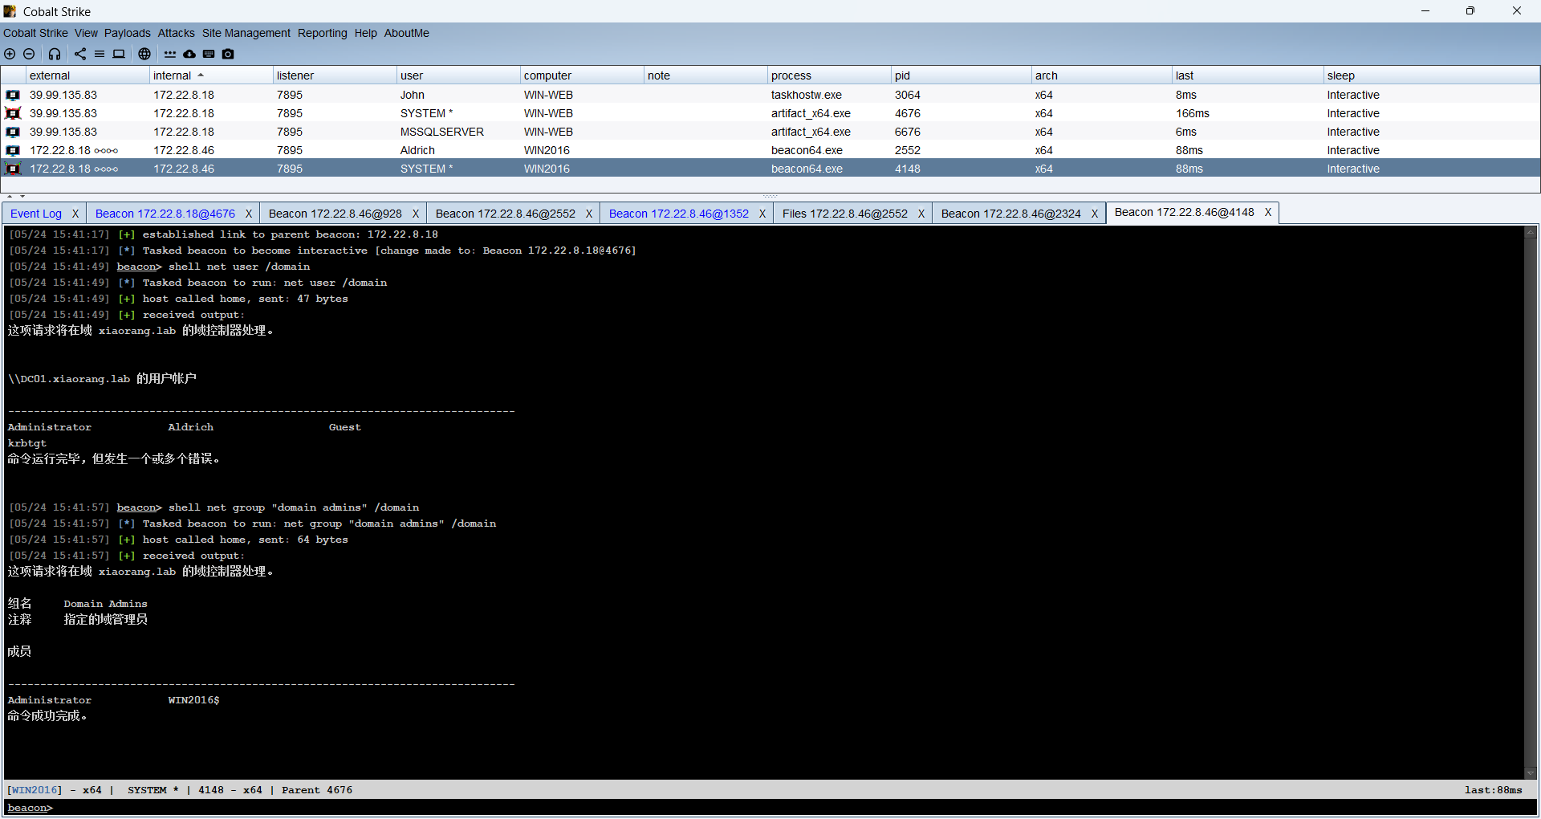Click console scrollbar down arrow
This screenshot has height=819, width=1541.
pos(1531,773)
